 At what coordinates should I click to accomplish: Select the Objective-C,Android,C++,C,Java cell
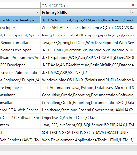click(x=88, y=118)
